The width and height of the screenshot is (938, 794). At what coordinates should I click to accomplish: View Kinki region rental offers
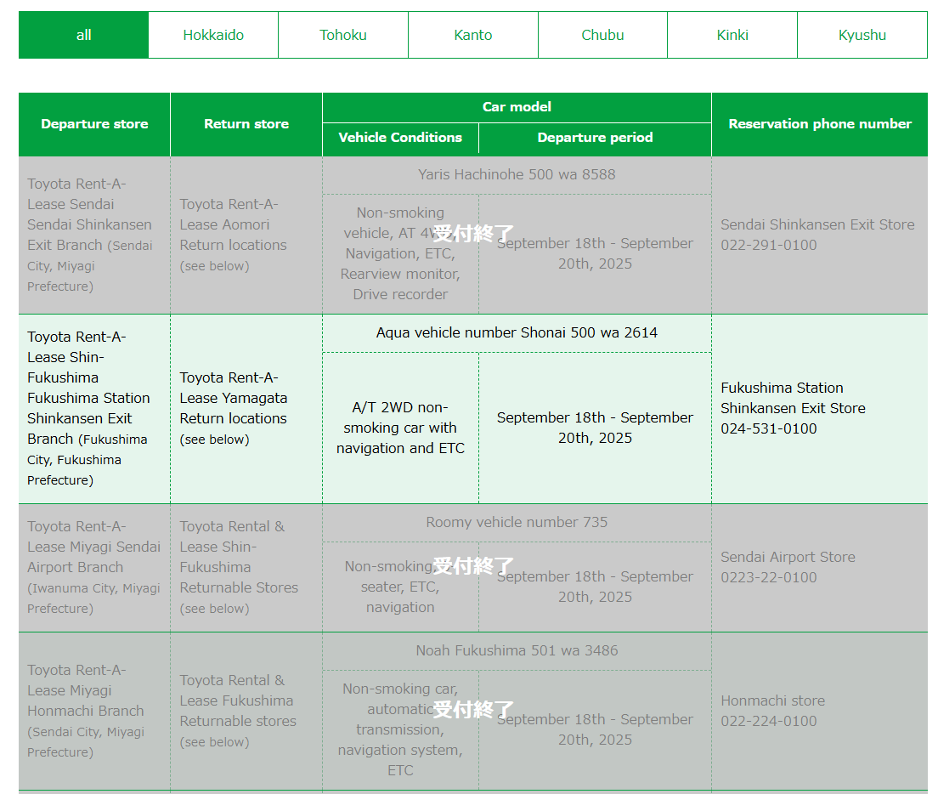732,35
